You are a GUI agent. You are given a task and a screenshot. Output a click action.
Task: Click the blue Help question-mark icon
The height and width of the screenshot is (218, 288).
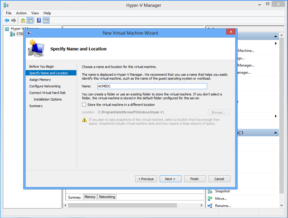[39, 20]
